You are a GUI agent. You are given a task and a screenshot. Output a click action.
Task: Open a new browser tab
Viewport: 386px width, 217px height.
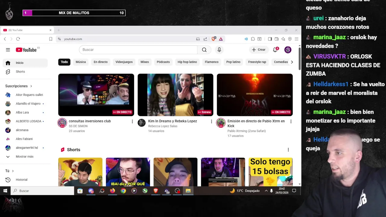(x=59, y=30)
